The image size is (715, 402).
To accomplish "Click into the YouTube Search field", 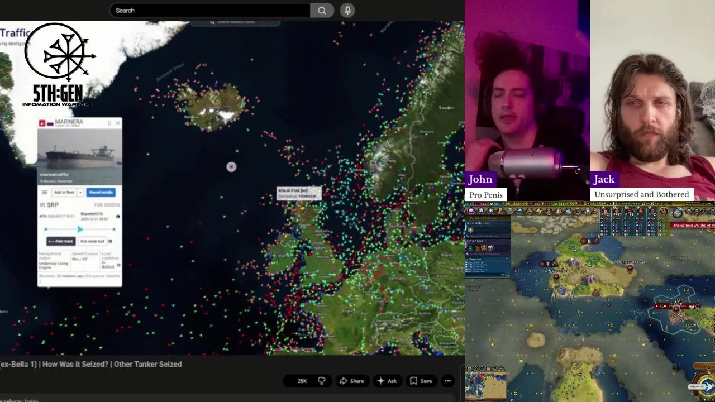I will (210, 10).
